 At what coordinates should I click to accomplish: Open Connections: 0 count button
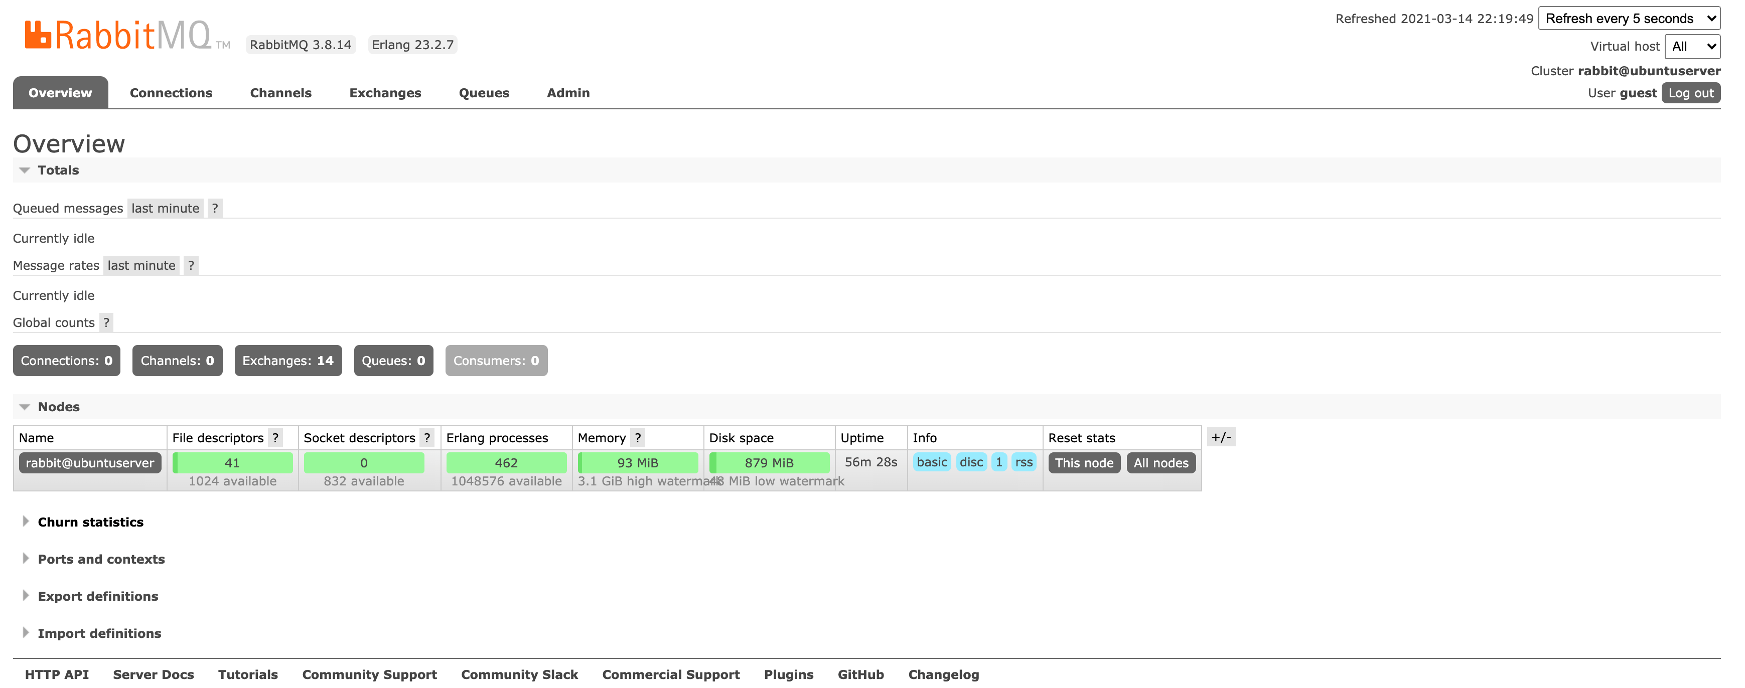66,361
